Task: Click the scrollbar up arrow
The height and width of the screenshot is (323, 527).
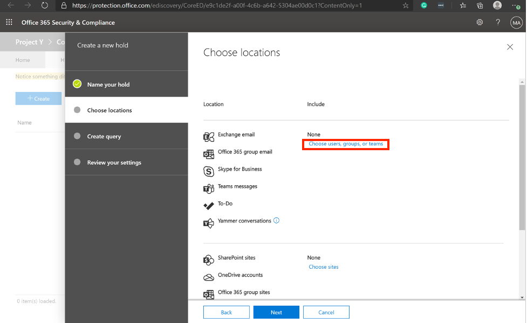Action: tap(522, 82)
